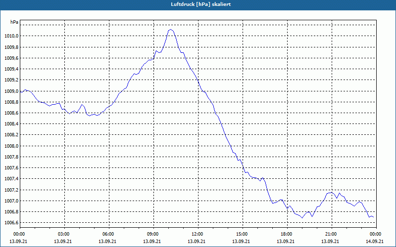Select the 1008,2 y-axis value
This screenshot has width=396, height=247.
tap(11, 135)
